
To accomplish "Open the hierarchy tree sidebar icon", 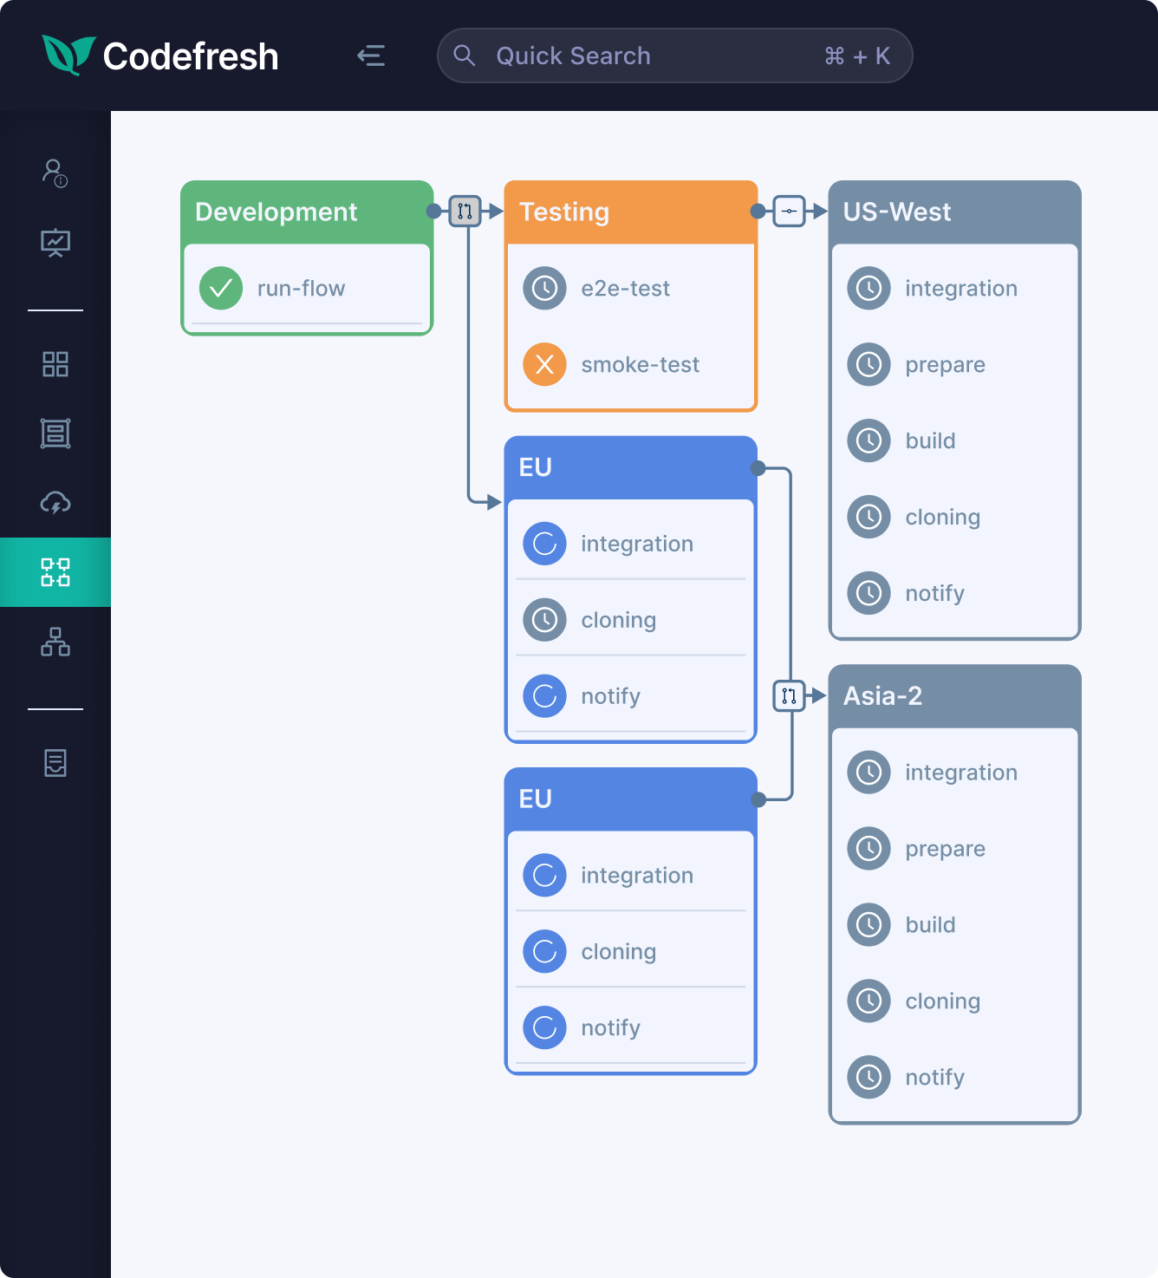I will tap(55, 642).
